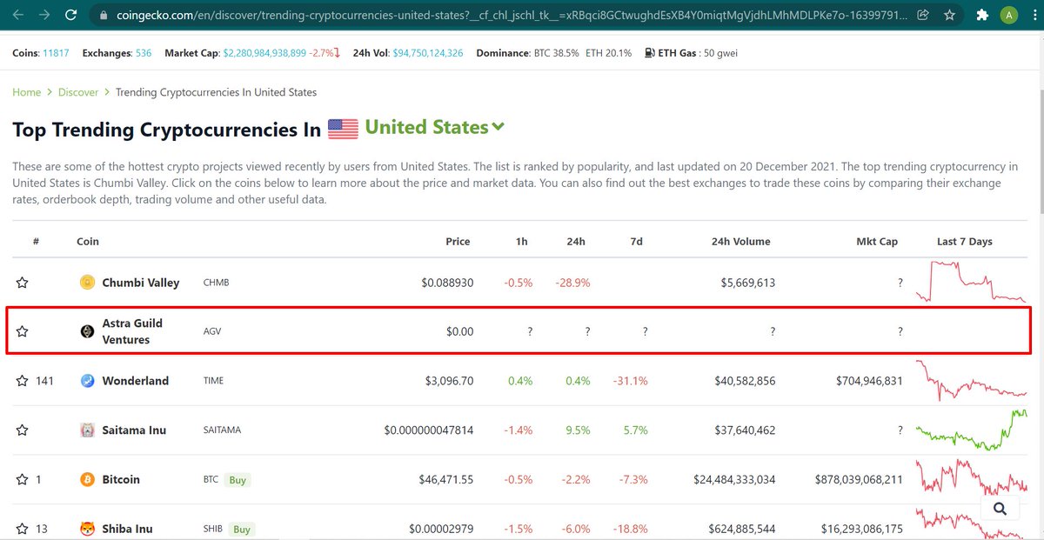Click Chumbi Valley 7-day sparkline chart
Screen dimensions: 1044x540
point(971,282)
